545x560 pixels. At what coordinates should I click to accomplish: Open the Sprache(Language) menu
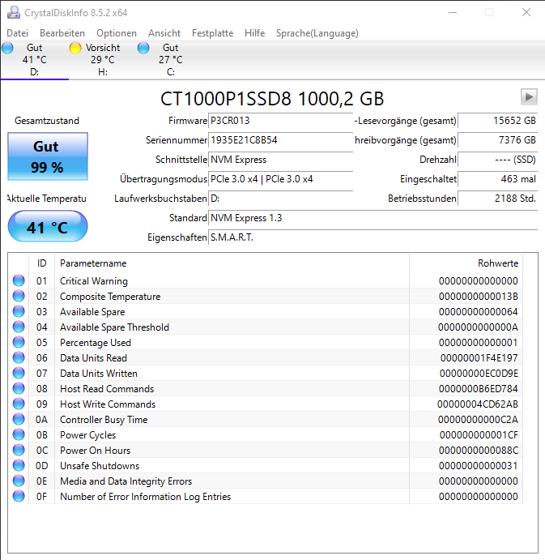317,33
